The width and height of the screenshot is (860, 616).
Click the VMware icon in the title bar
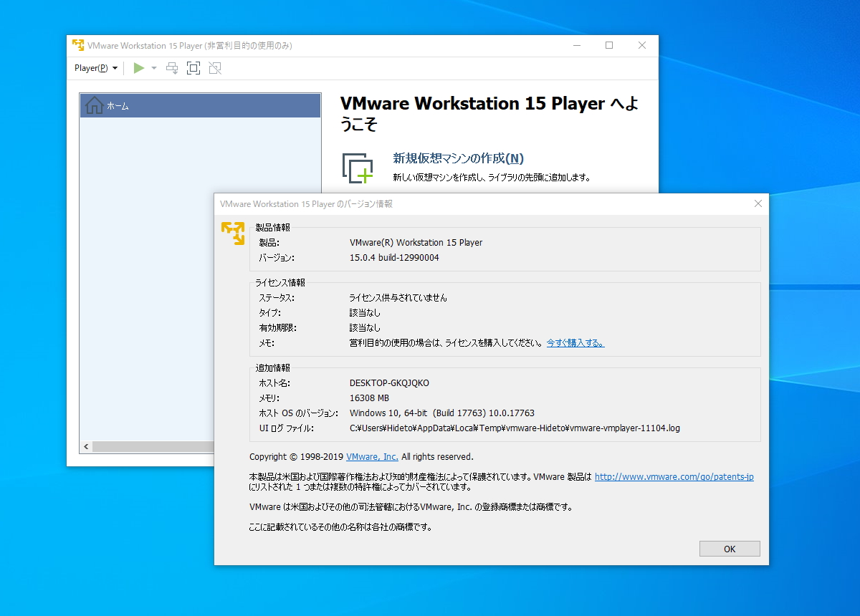coord(77,45)
